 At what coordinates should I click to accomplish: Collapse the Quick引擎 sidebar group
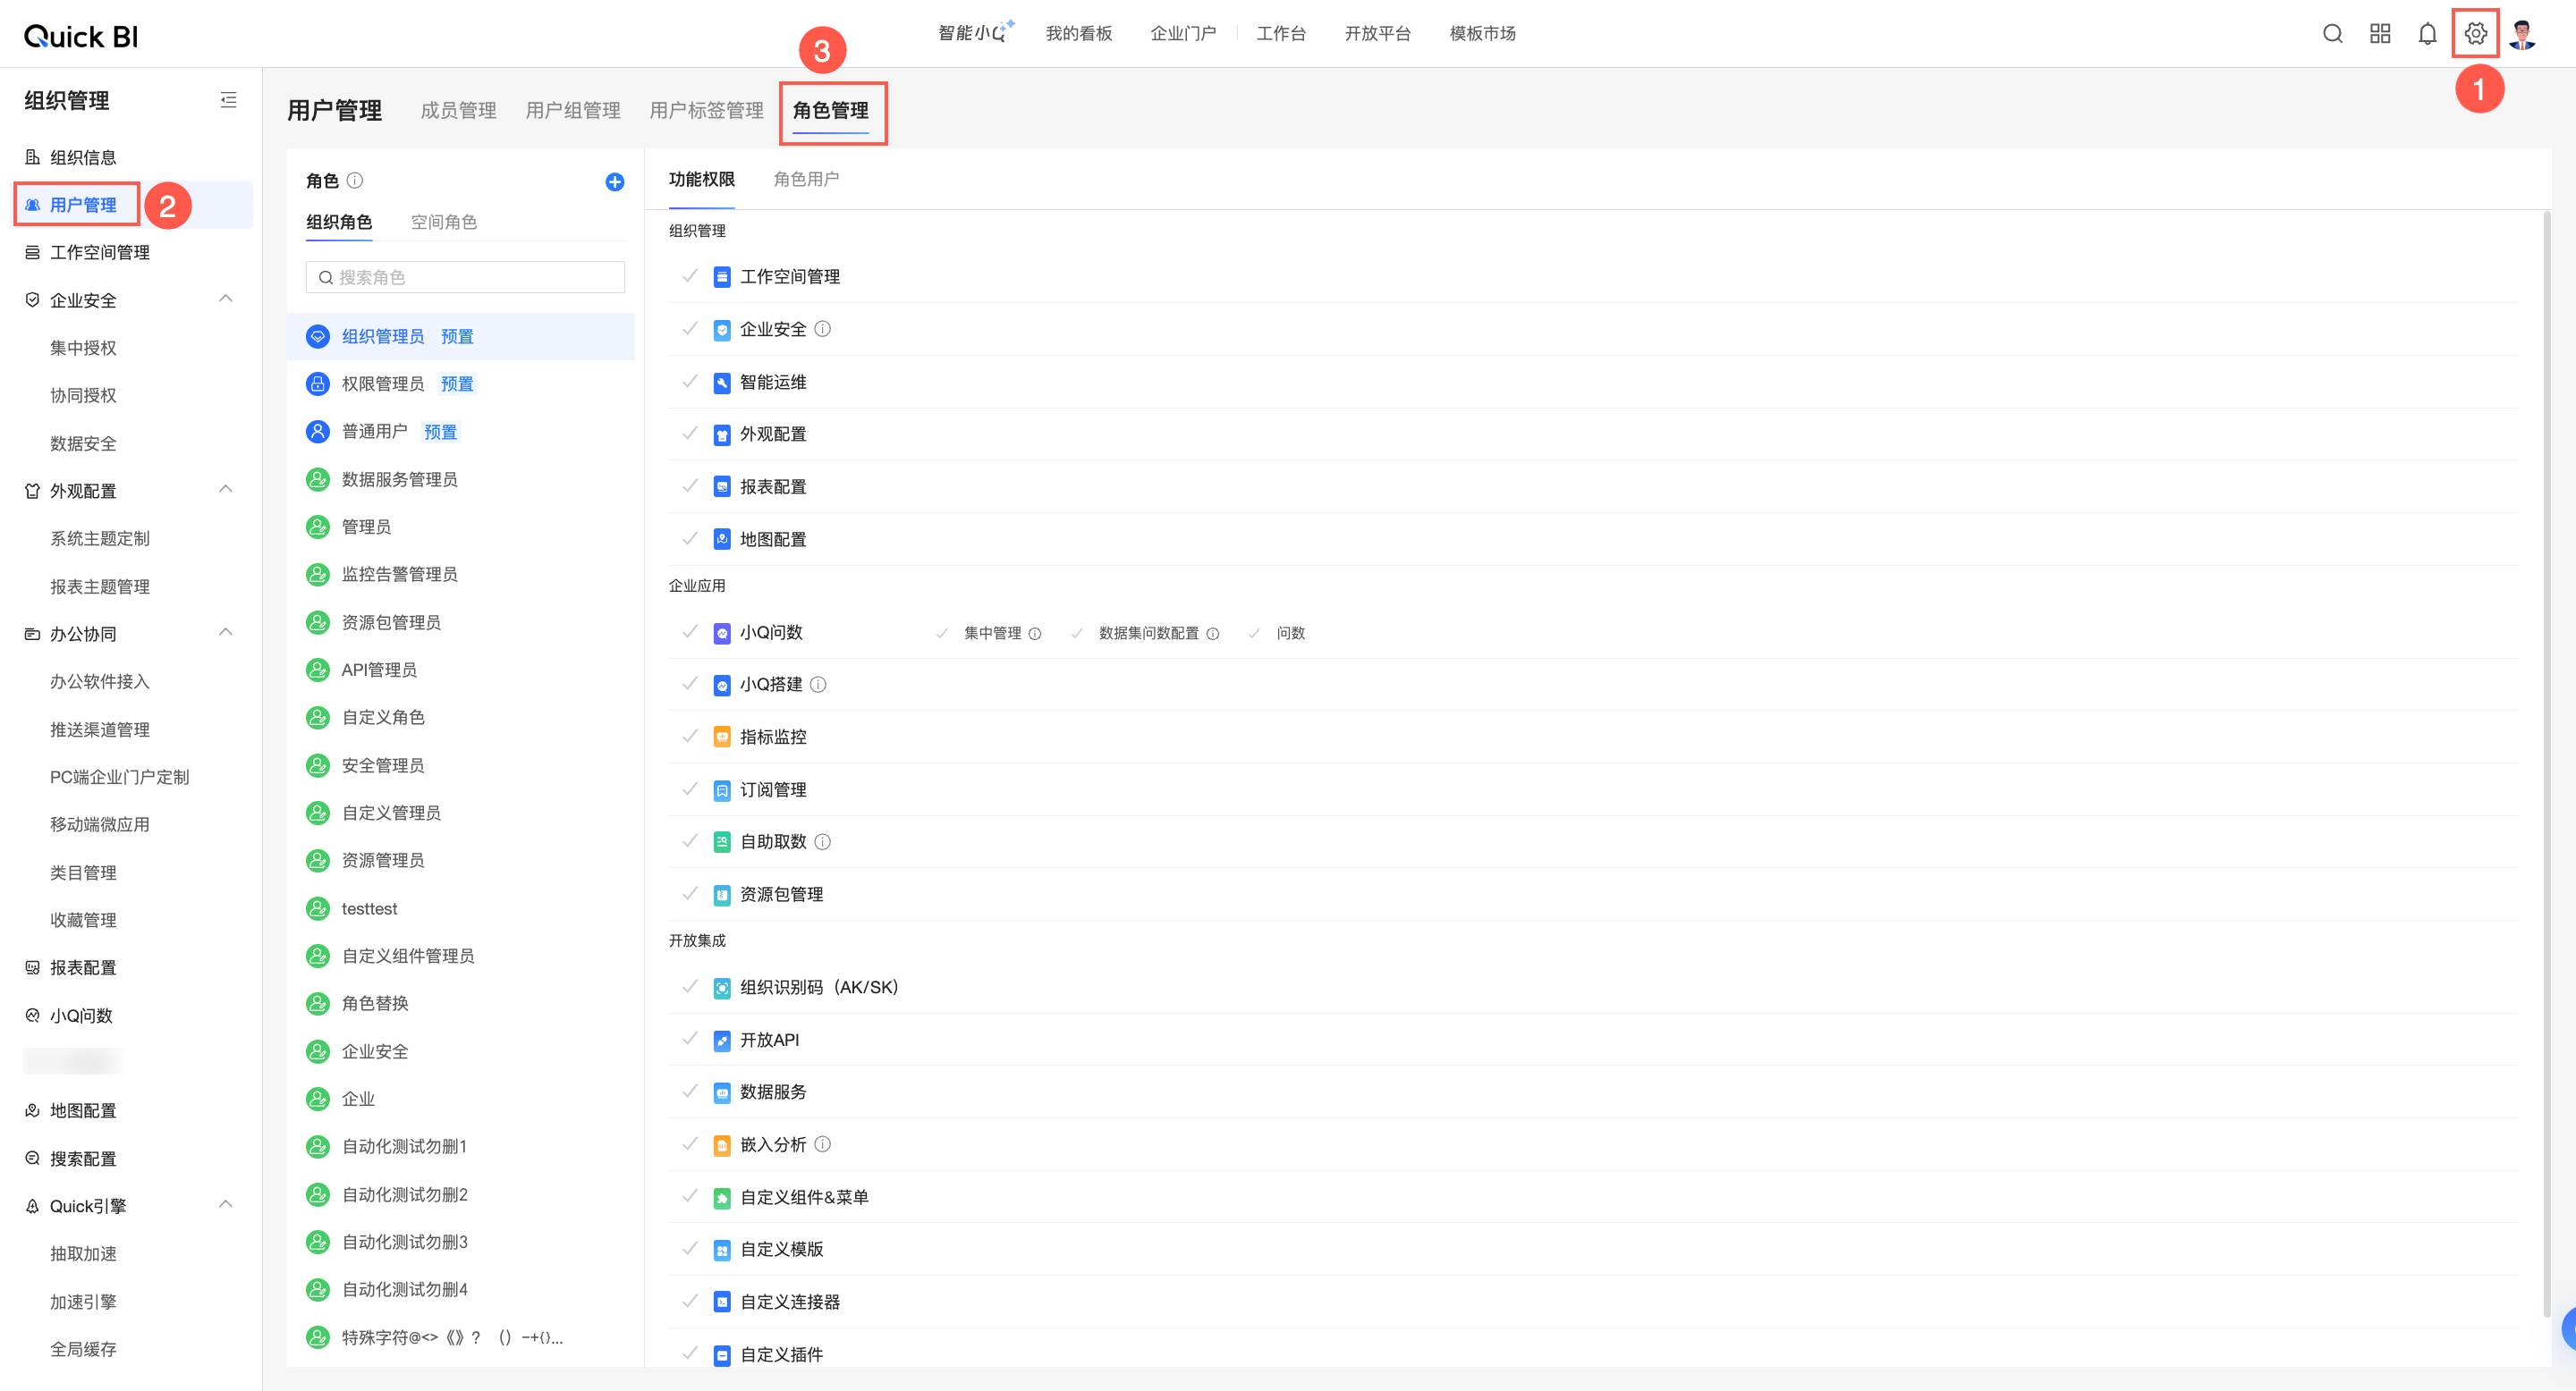(226, 1205)
